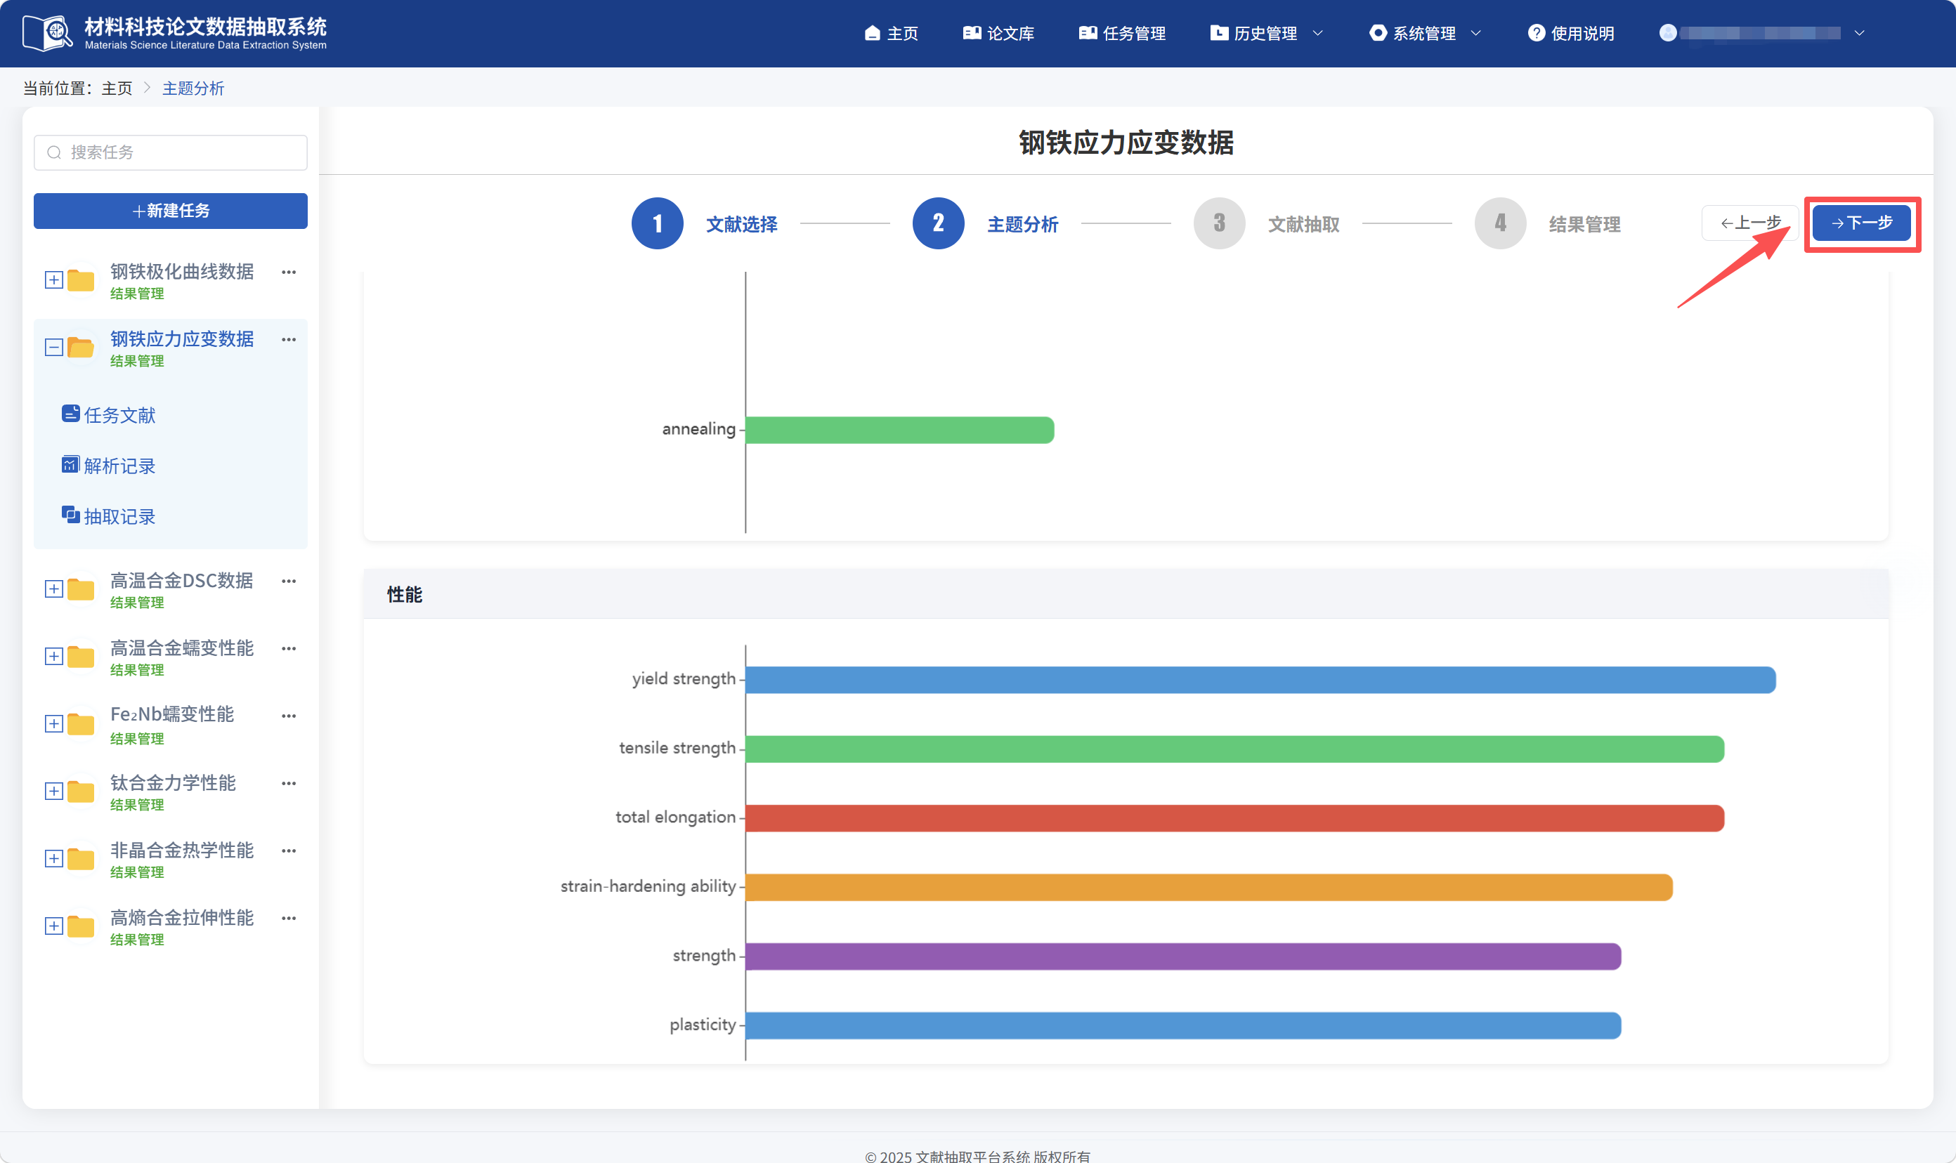Click the gear icon beside 系统管理

coord(1378,33)
